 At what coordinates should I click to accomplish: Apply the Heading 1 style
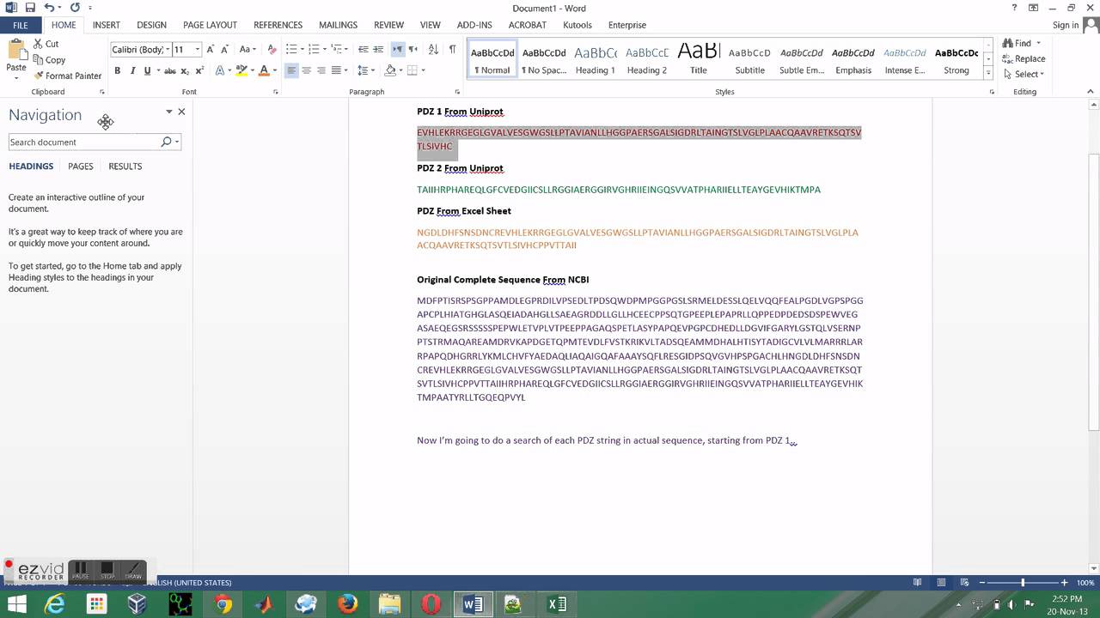coord(596,58)
